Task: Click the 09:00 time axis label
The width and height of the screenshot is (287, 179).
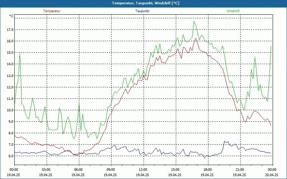Action: pos(111,170)
